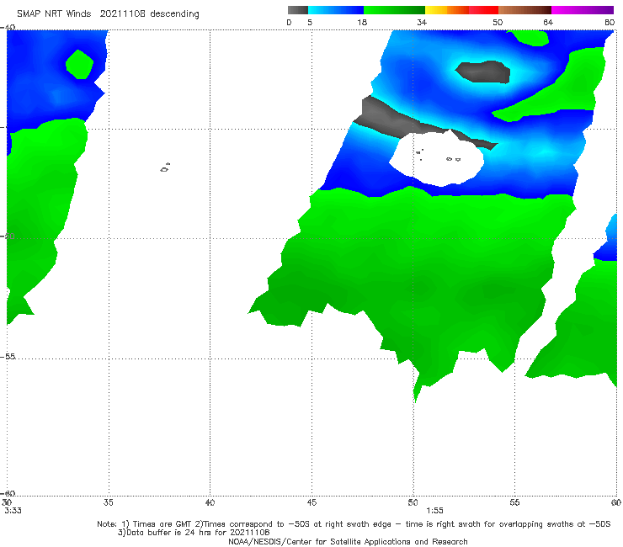Image resolution: width=623 pixels, height=547 pixels.
Task: Click the color bar label "34"
Action: 422,22
